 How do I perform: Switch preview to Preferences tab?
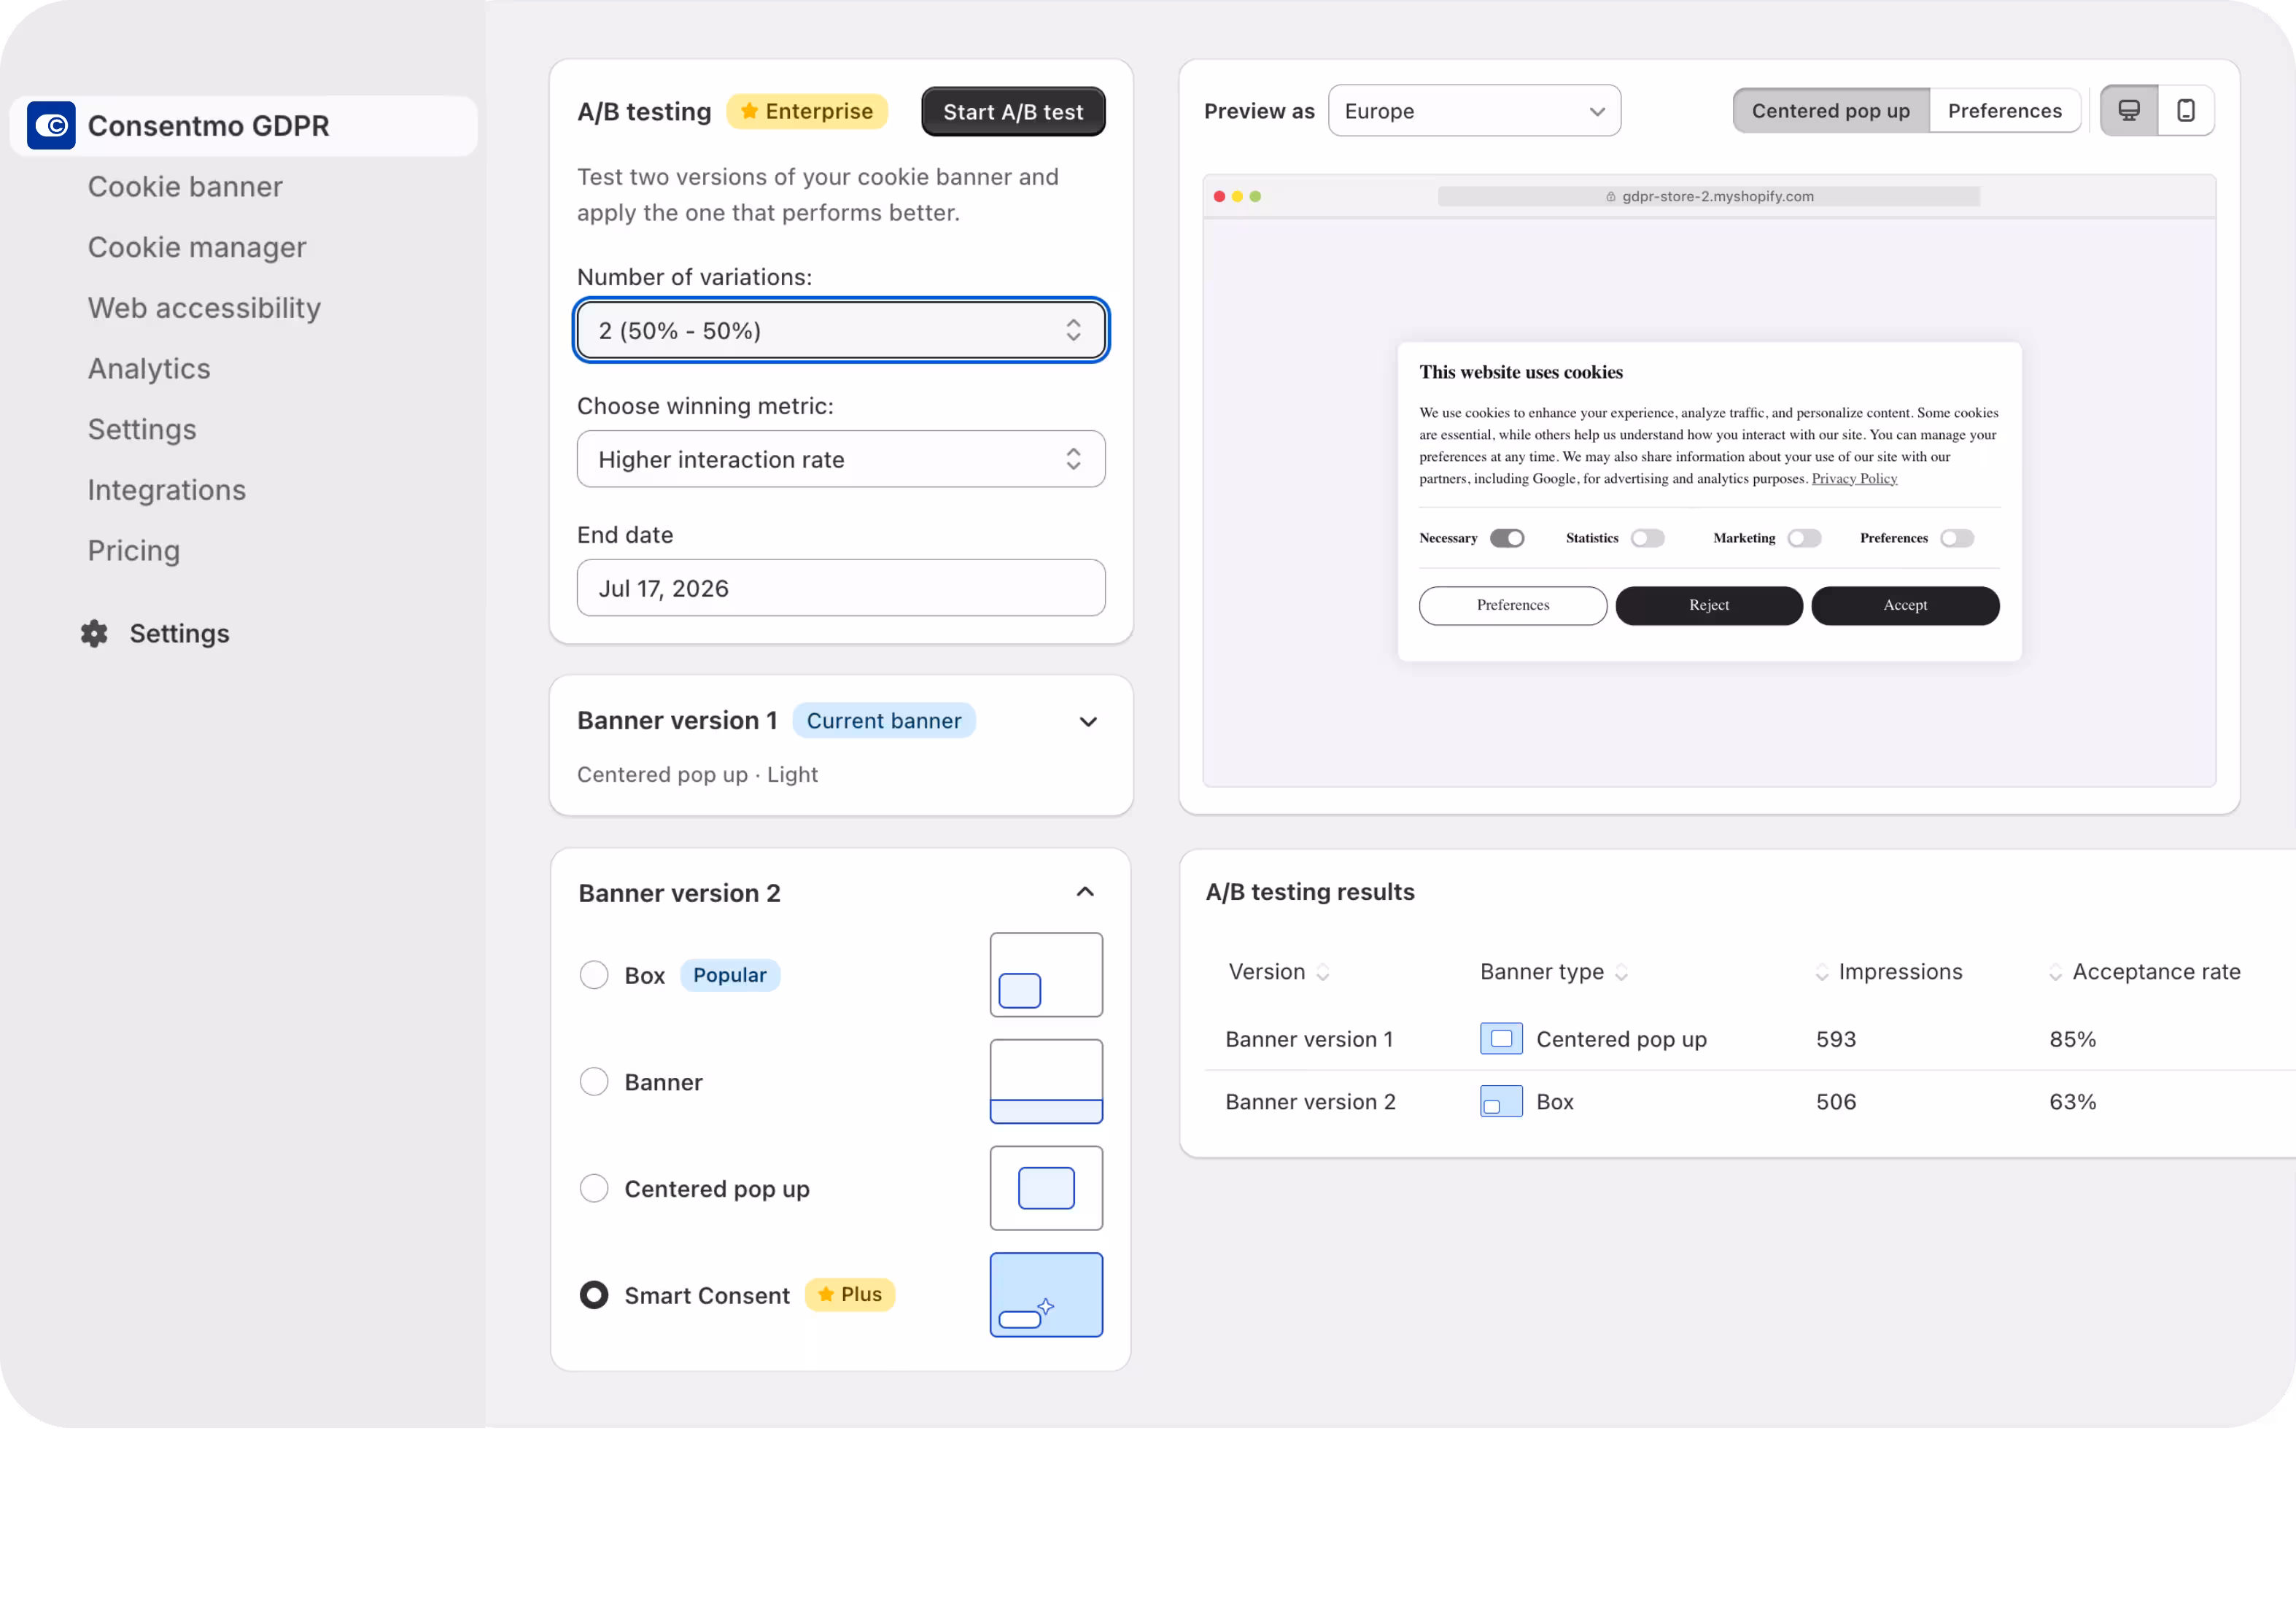tap(2004, 110)
